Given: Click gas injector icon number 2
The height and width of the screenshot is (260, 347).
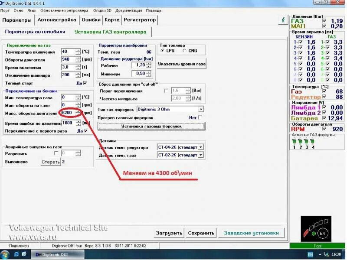Looking at the screenshot, I should (300, 141).
